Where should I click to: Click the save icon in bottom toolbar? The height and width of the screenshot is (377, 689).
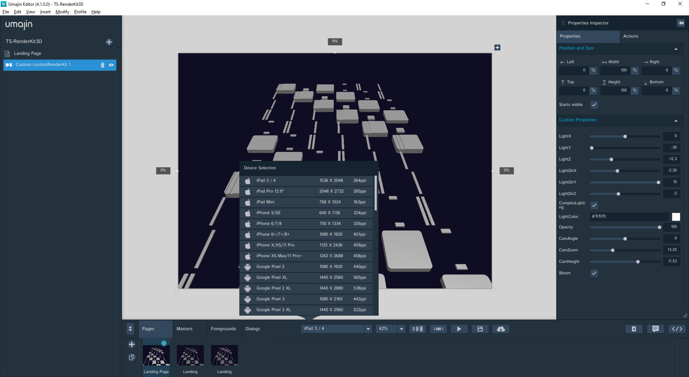click(480, 329)
